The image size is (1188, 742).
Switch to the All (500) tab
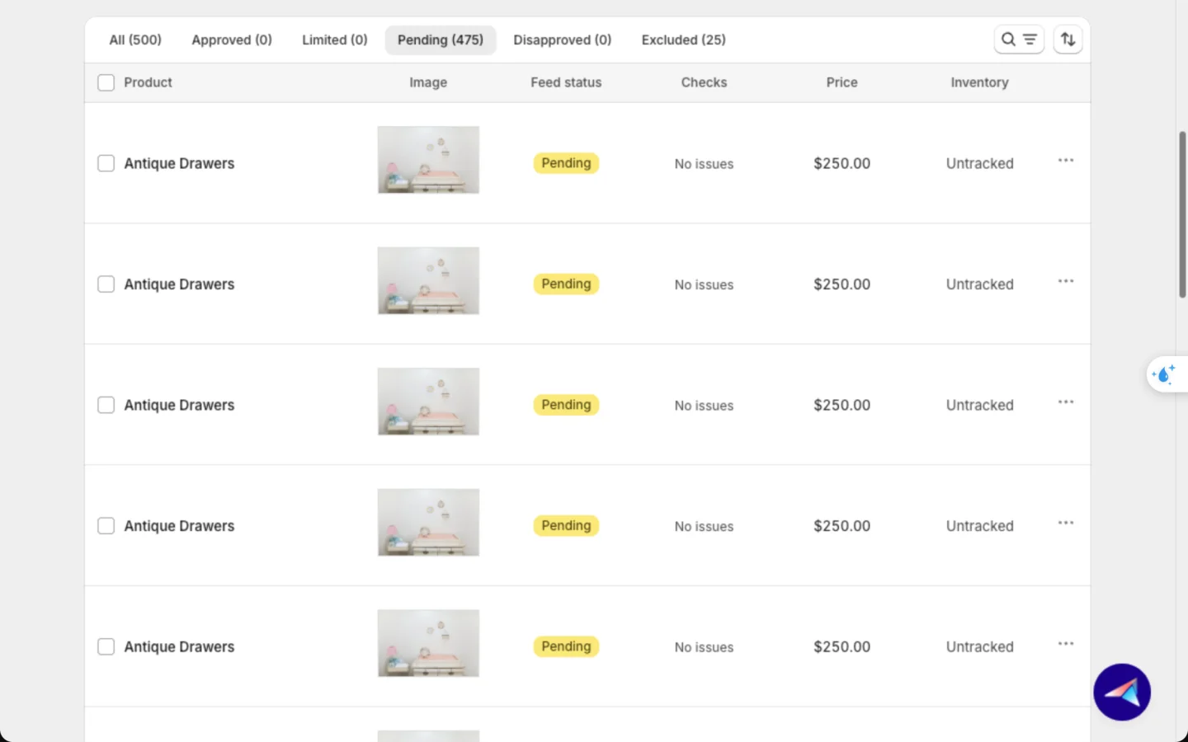(135, 40)
